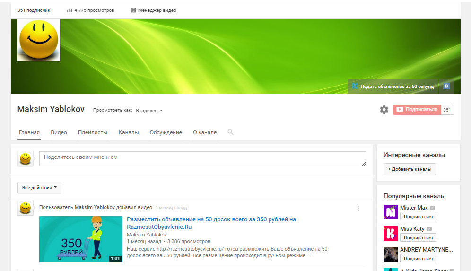Open three-dot menu for the video post

pos(358,209)
